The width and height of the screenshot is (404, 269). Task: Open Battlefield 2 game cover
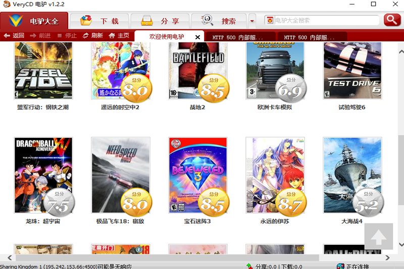click(x=198, y=71)
